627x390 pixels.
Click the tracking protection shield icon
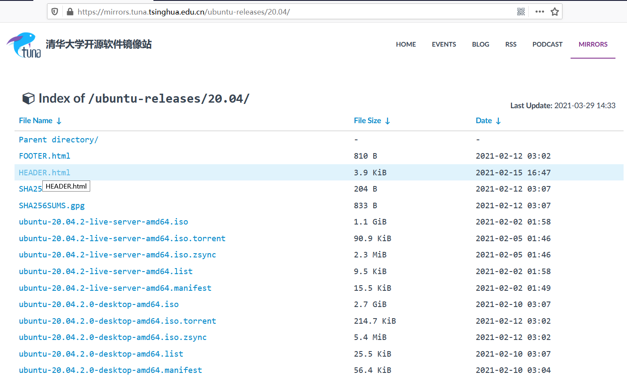(55, 12)
